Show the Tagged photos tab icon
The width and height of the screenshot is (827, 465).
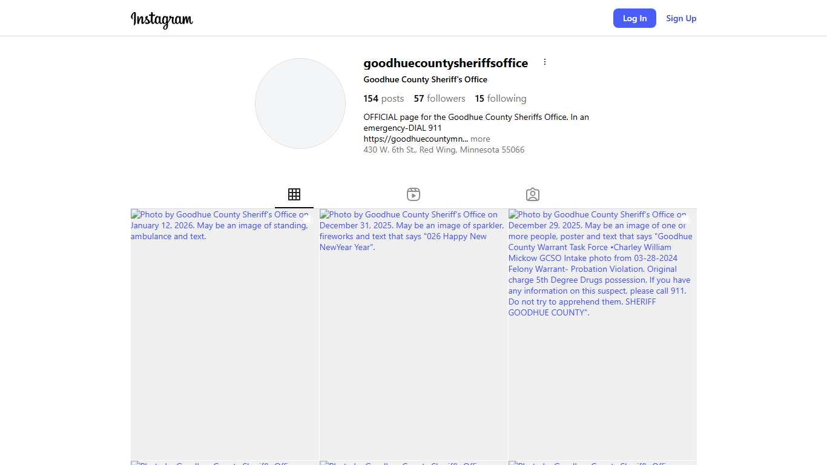[533, 194]
